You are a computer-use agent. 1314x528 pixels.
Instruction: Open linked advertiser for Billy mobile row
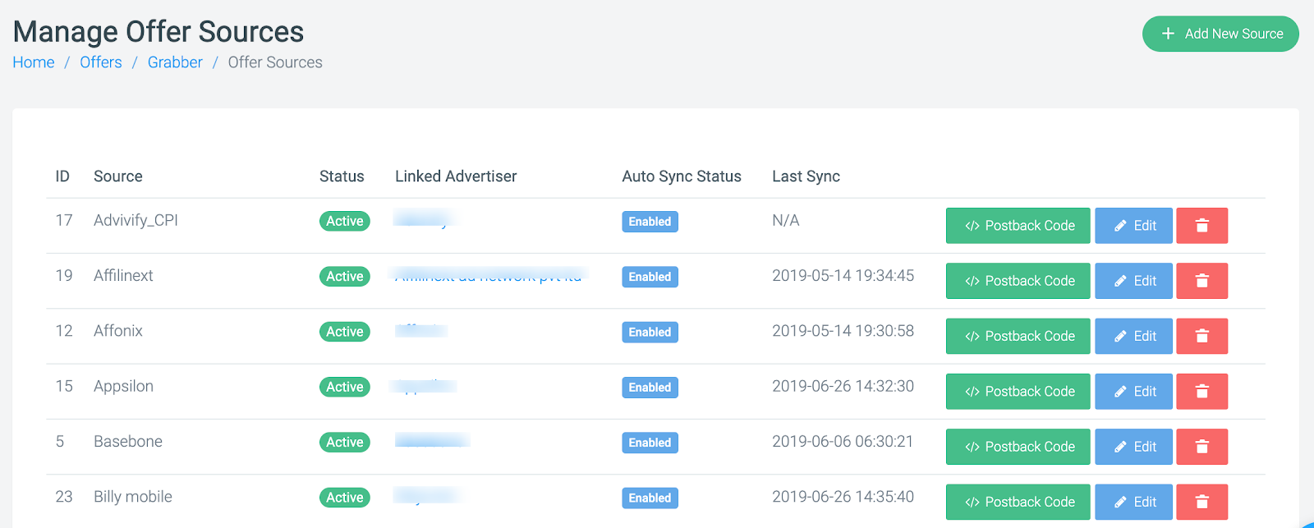426,496
